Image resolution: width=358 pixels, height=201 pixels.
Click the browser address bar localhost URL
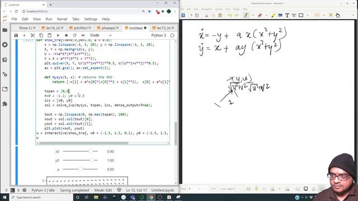point(37,11)
